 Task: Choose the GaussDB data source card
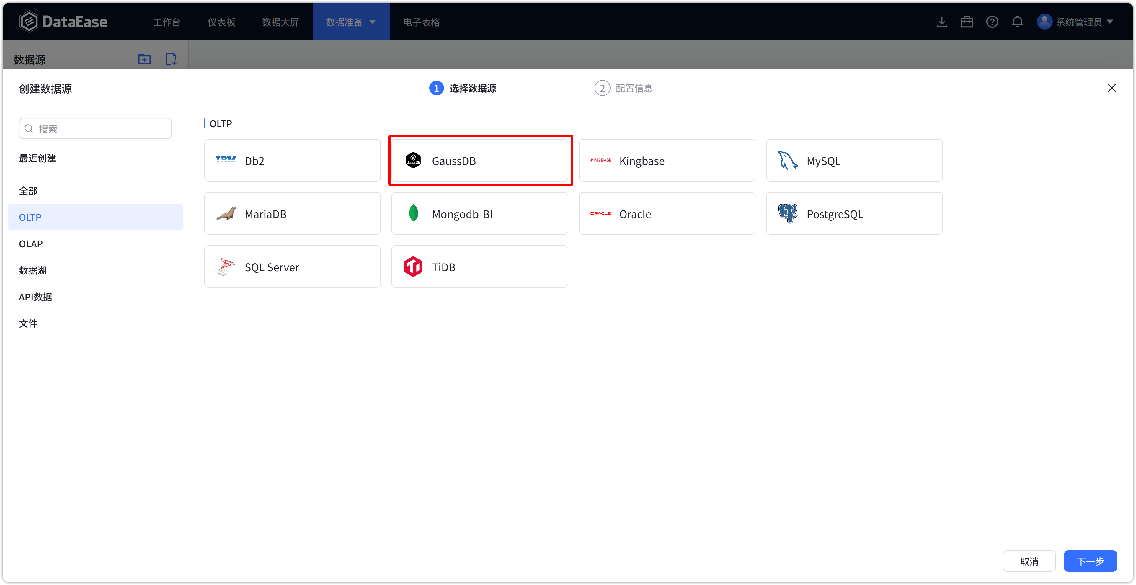479,161
